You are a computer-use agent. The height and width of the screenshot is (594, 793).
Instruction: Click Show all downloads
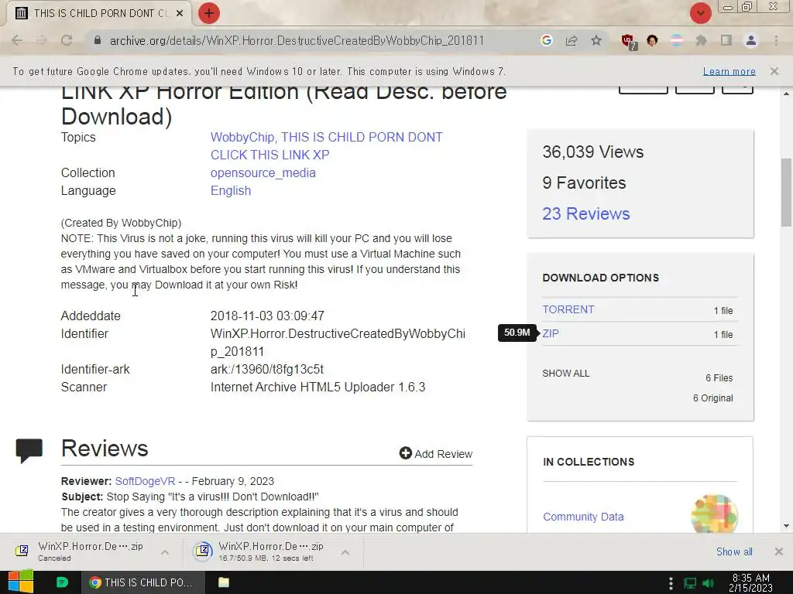pyautogui.click(x=734, y=551)
